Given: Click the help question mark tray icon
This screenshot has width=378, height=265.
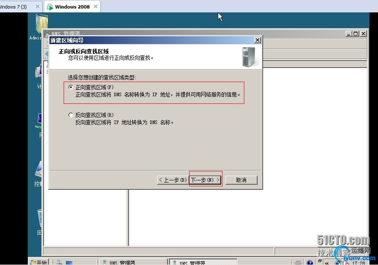Looking at the screenshot, I should [310, 262].
